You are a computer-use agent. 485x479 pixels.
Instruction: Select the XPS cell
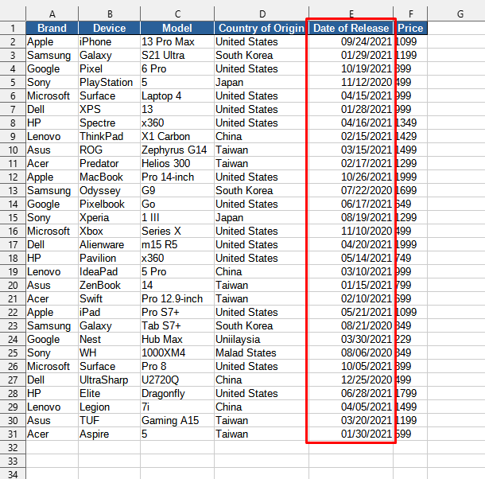109,109
